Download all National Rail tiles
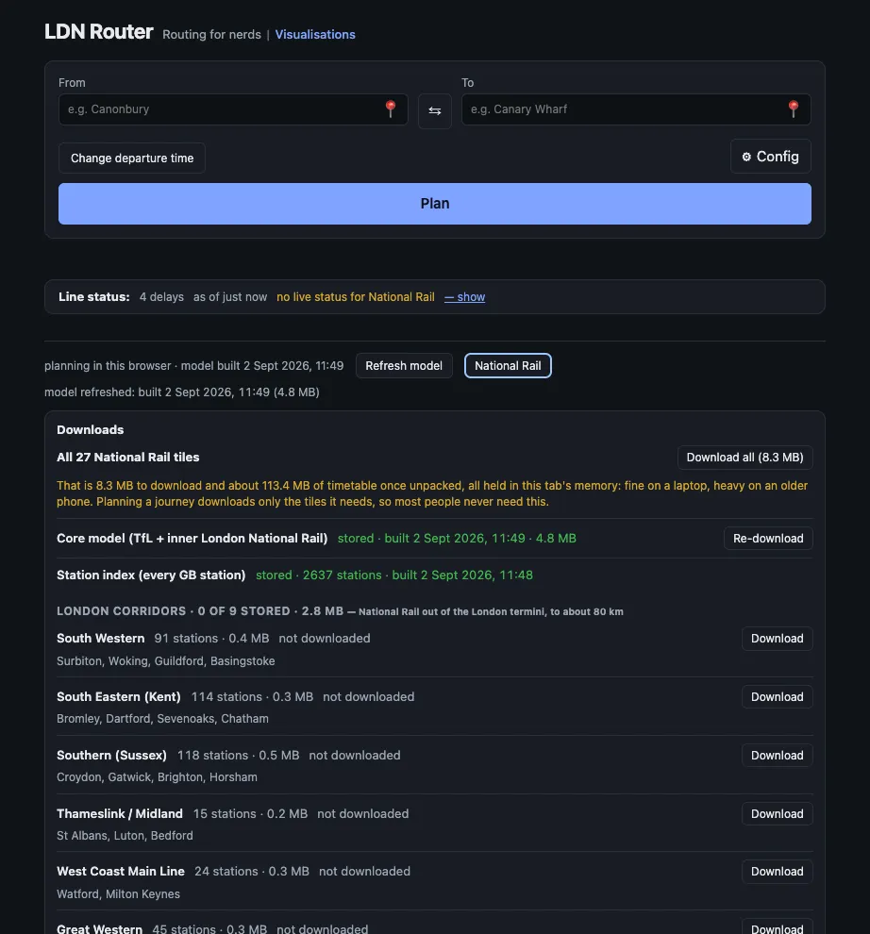 click(x=745, y=458)
